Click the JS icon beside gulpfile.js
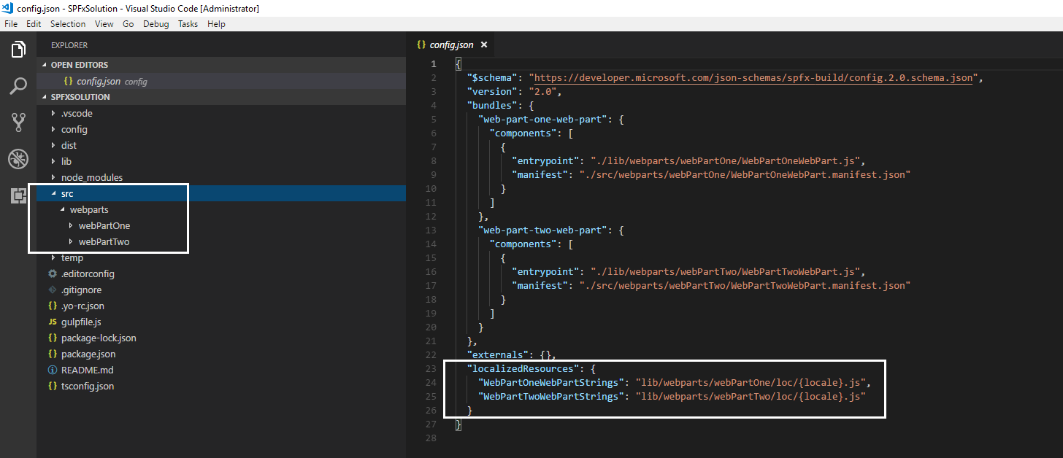The width and height of the screenshot is (1063, 458). click(x=53, y=322)
